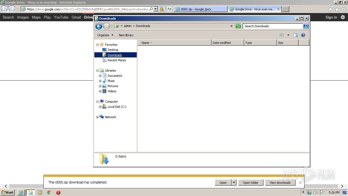The height and width of the screenshot is (196, 348).
Task: Open the IE Favorites star icon
Action: [337, 10]
